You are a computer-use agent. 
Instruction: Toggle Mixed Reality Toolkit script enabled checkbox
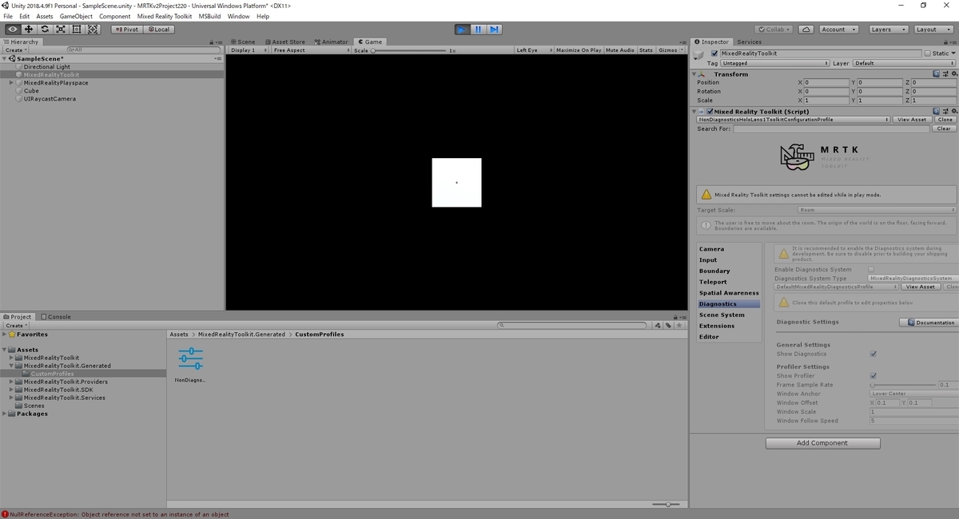click(710, 112)
